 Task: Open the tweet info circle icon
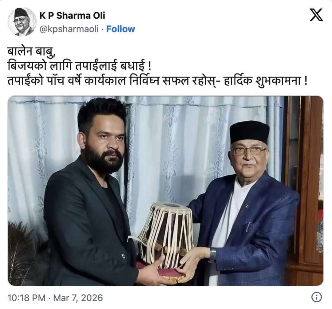317,297
